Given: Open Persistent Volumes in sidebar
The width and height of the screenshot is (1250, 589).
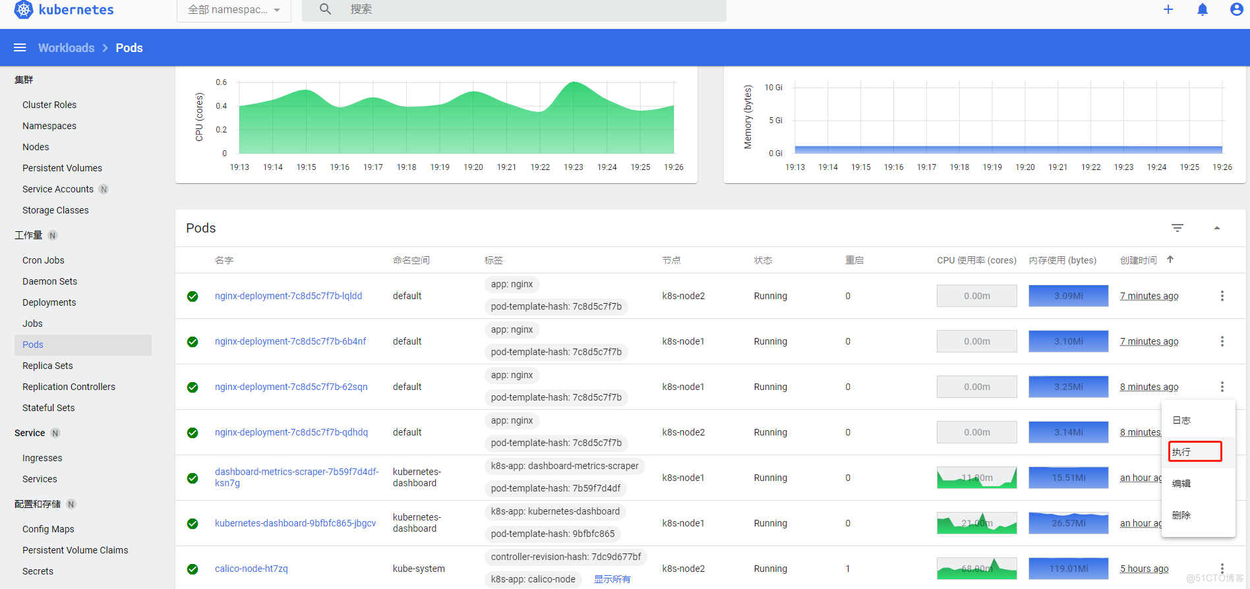Looking at the screenshot, I should [62, 168].
